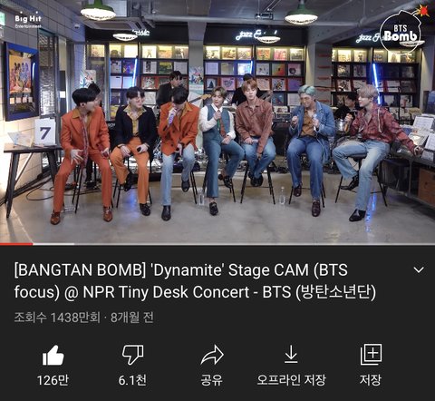Tap the 저장 save label
This screenshot has height=401, width=435.
pyautogui.click(x=371, y=380)
